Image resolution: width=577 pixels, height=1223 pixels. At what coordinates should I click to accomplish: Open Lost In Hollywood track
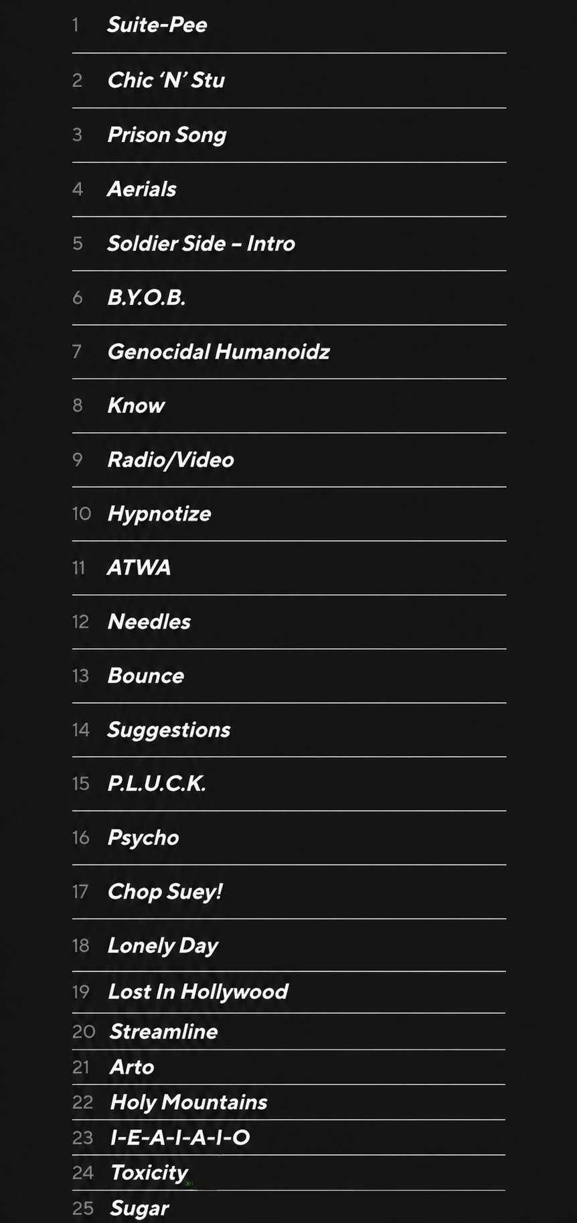coord(288,992)
